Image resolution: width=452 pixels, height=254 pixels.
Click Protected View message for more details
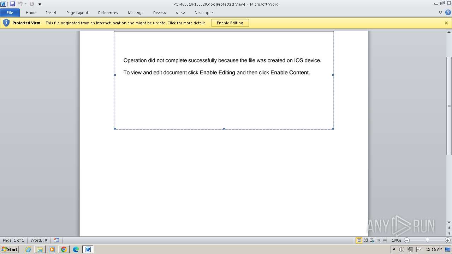click(126, 23)
